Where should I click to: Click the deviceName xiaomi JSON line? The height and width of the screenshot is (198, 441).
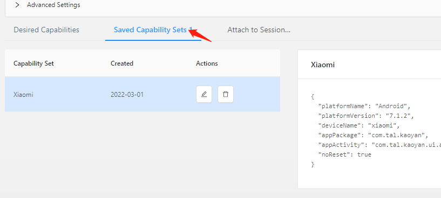coord(358,125)
